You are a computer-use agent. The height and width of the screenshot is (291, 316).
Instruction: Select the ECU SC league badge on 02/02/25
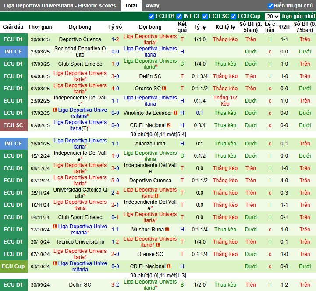[x=13, y=125]
